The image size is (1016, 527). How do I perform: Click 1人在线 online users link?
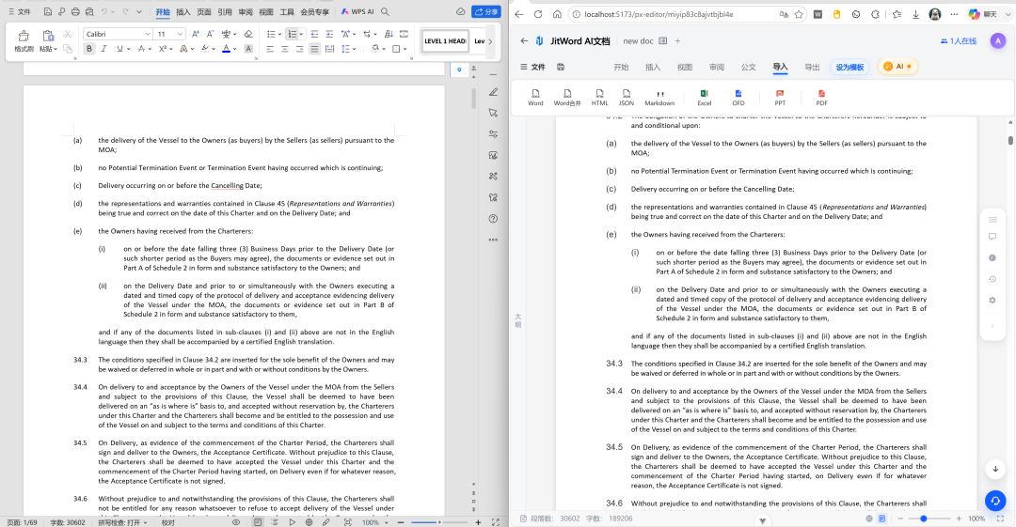click(x=959, y=40)
